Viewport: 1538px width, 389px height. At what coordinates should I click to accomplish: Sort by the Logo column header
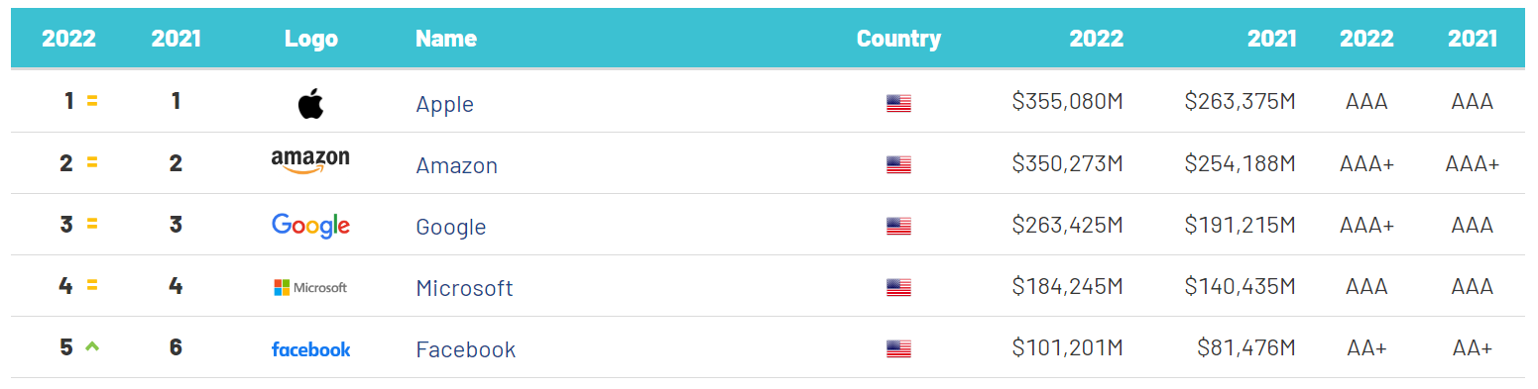pos(311,39)
